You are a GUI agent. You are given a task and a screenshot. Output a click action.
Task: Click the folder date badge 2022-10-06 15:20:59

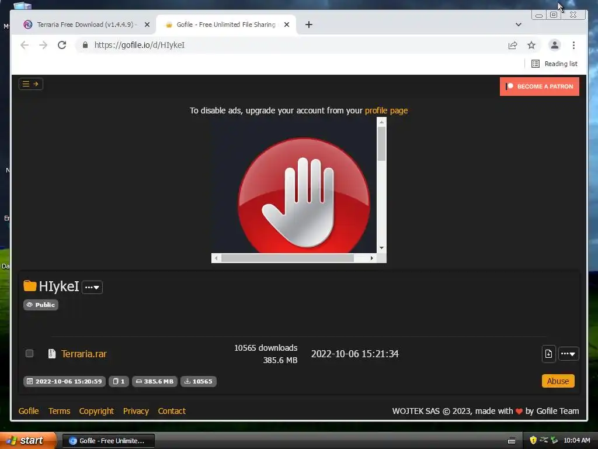(x=64, y=381)
